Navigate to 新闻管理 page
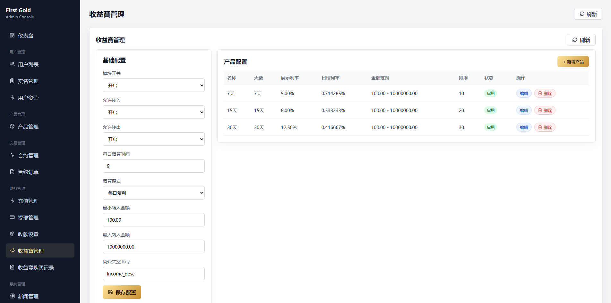 coord(40,296)
